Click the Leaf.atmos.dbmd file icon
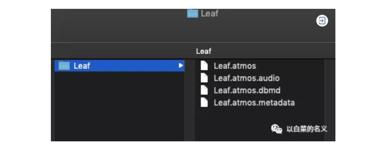 pyautogui.click(x=204, y=90)
